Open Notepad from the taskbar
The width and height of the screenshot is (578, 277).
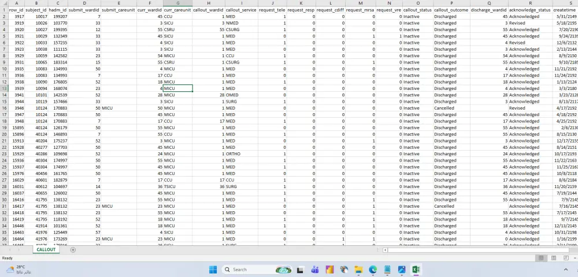click(387, 269)
